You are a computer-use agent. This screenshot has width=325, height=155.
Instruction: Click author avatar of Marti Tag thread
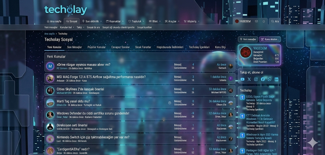(x=50, y=103)
